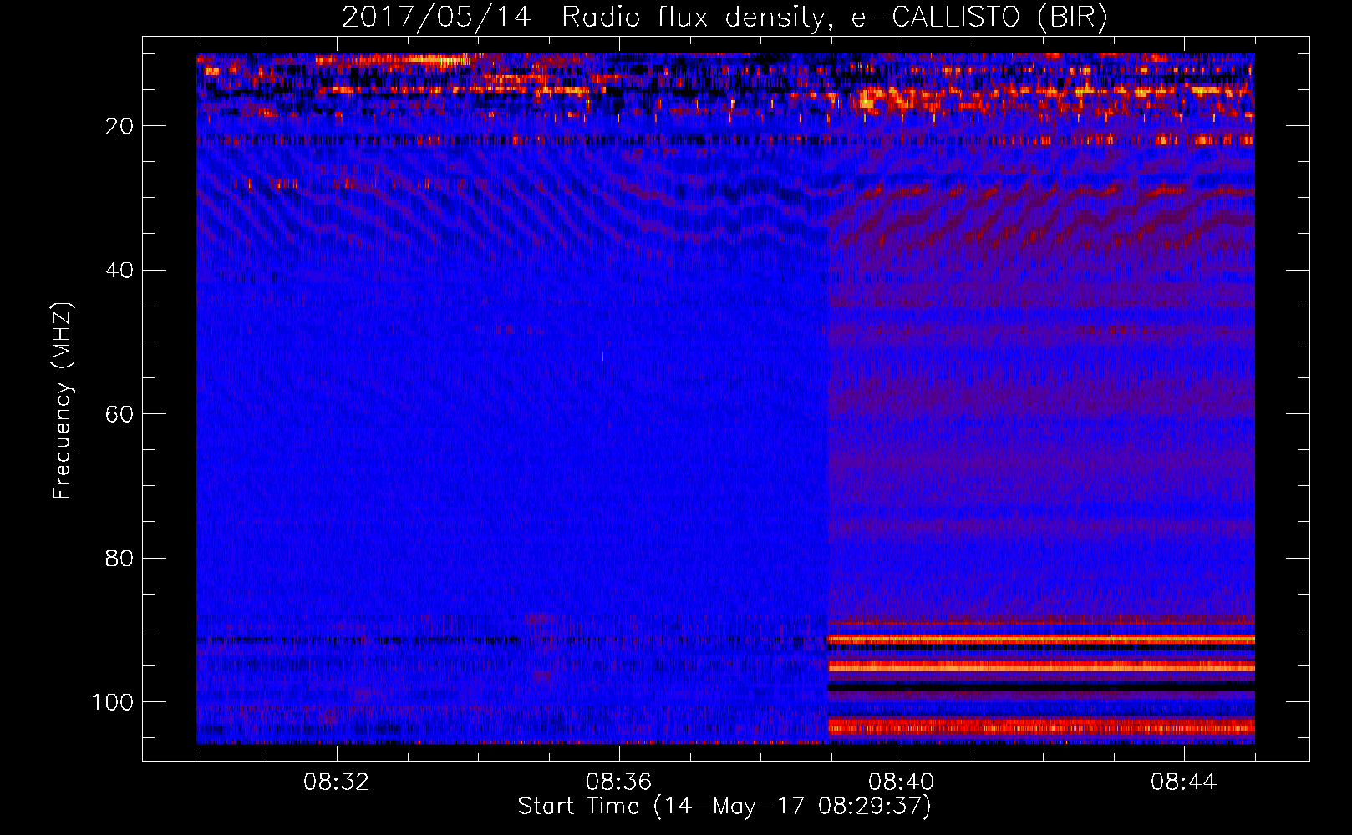Click the 100 frequency tick label

(113, 702)
